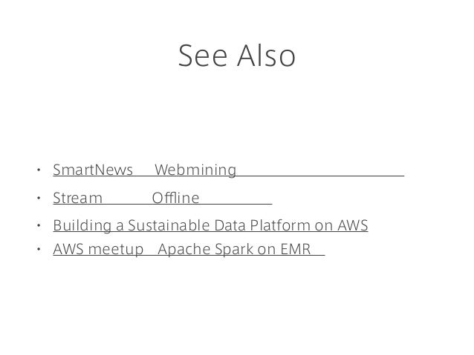Click the See Also slide title

(237, 56)
